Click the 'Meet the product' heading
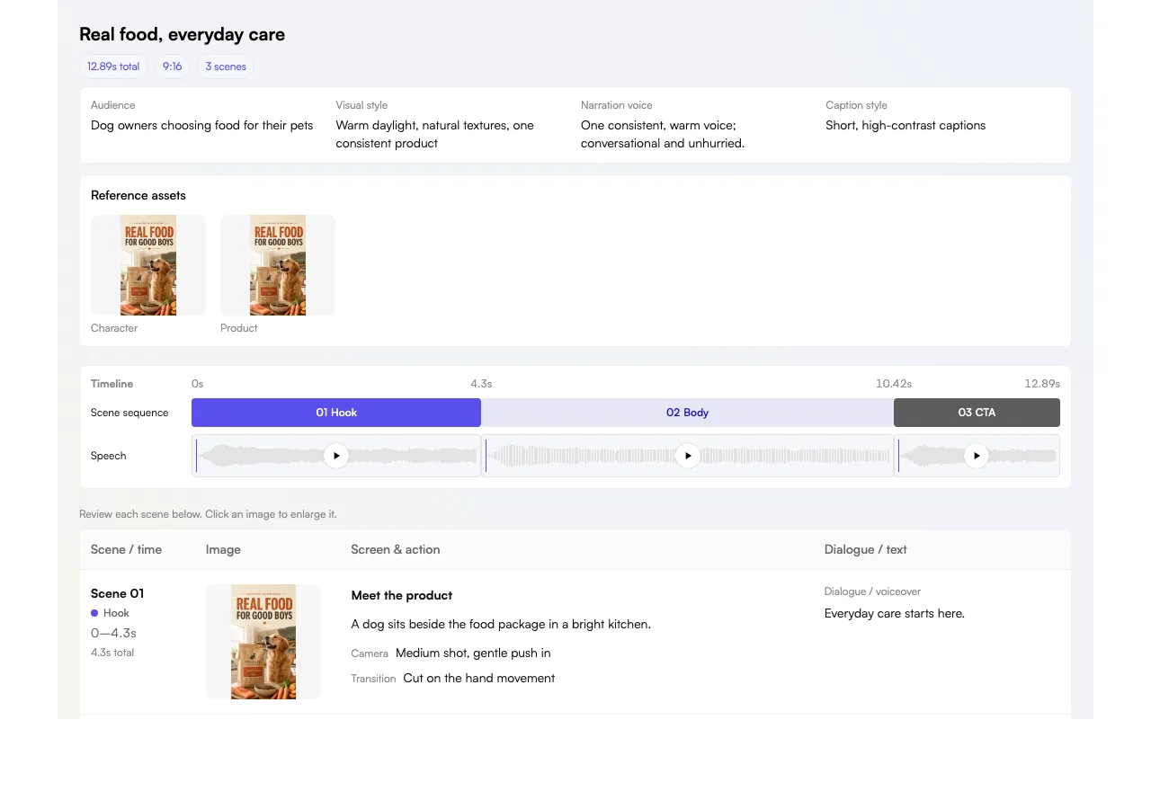This screenshot has width=1151, height=809. coord(402,595)
